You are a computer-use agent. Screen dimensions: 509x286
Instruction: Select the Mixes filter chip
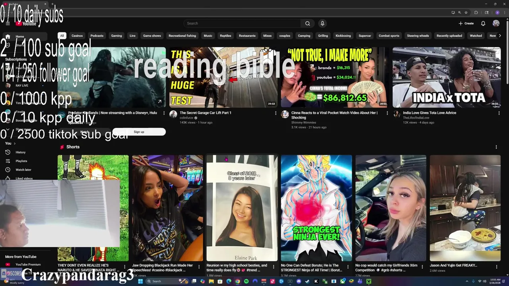pyautogui.click(x=267, y=36)
